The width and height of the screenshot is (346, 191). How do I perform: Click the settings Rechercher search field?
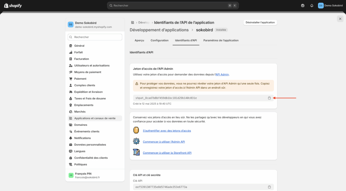click(x=95, y=37)
